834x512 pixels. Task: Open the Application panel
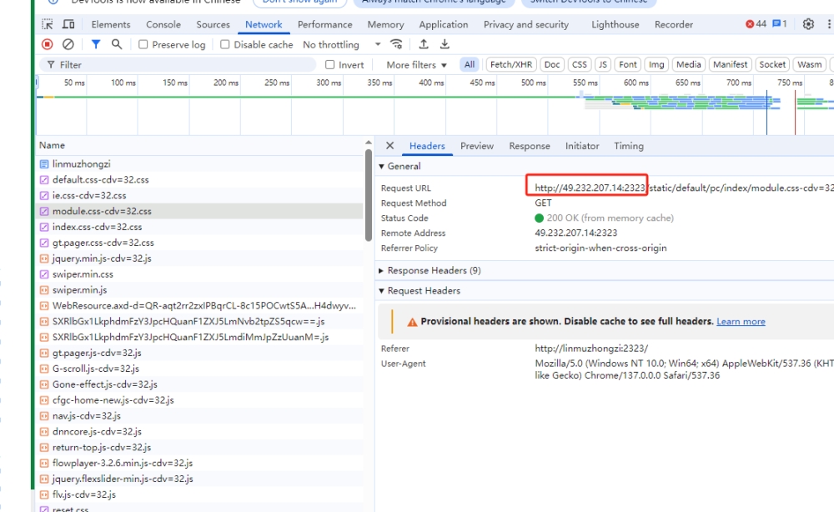[444, 24]
